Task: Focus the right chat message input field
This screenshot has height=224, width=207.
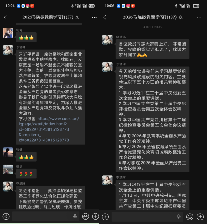Action: [148, 216]
